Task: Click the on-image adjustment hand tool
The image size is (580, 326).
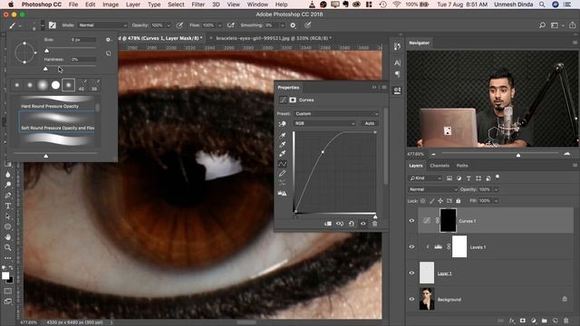Action: (x=282, y=124)
